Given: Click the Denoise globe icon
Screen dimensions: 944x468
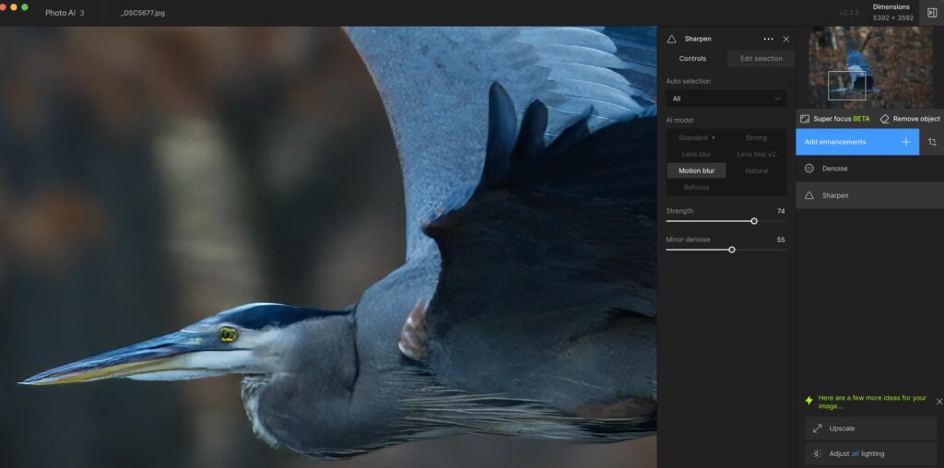Looking at the screenshot, I should [x=809, y=169].
